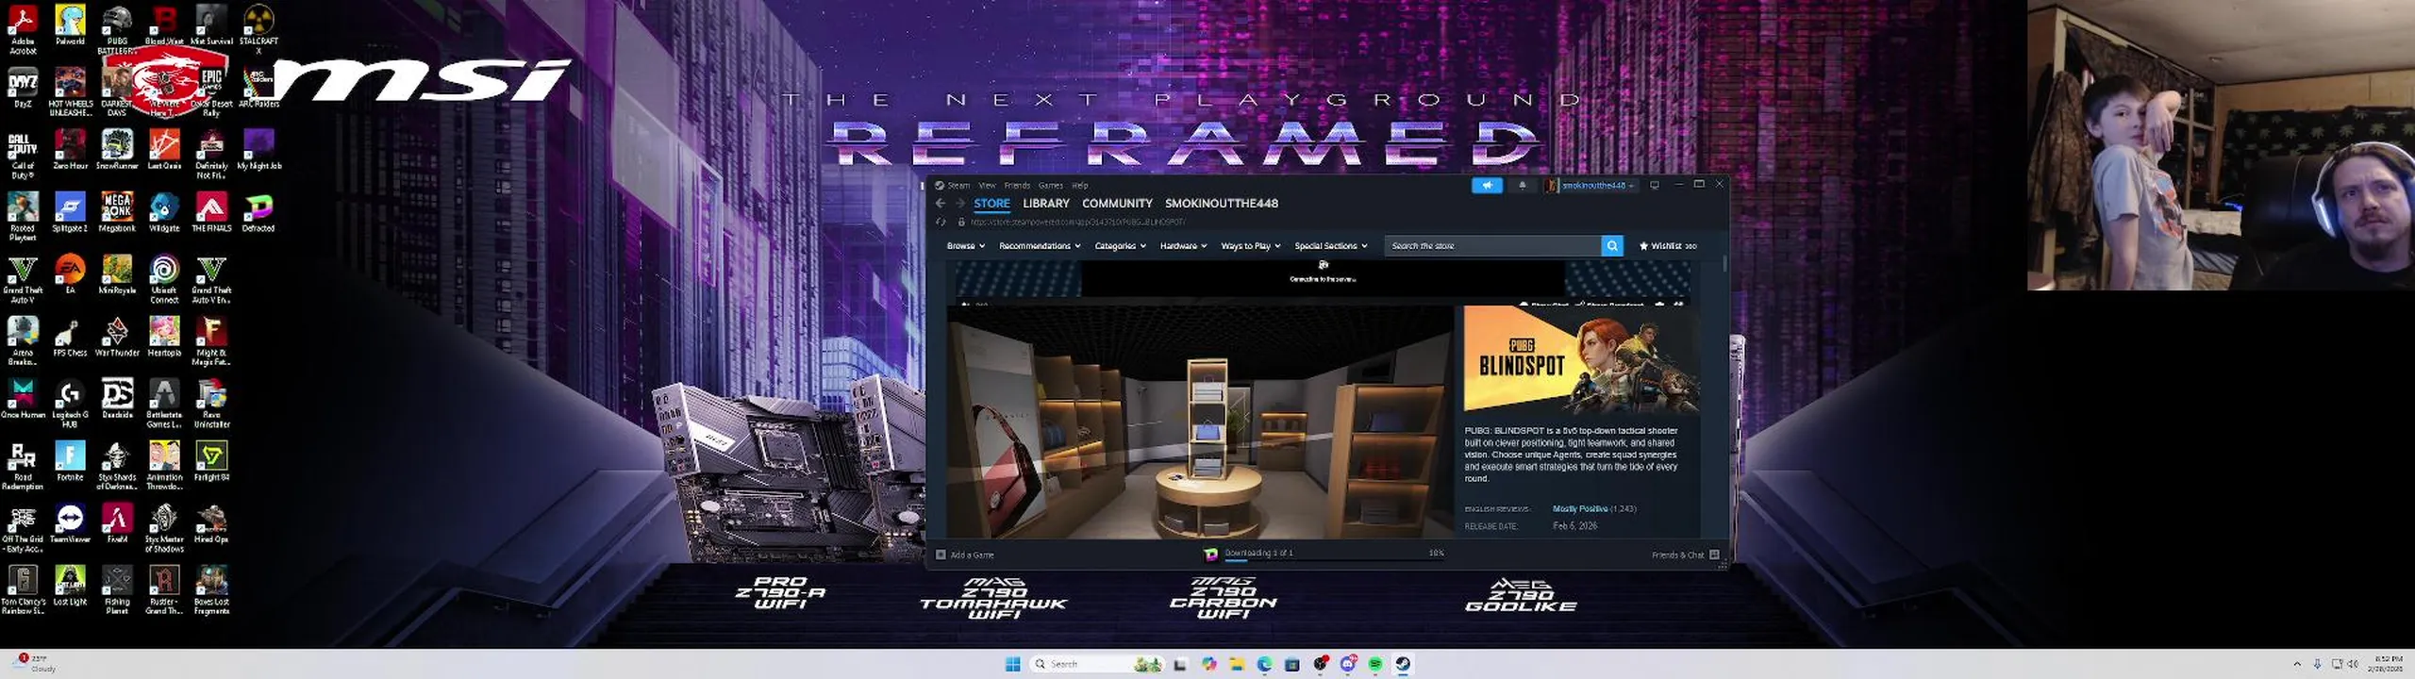Expand the Browse store dropdown

click(x=965, y=246)
